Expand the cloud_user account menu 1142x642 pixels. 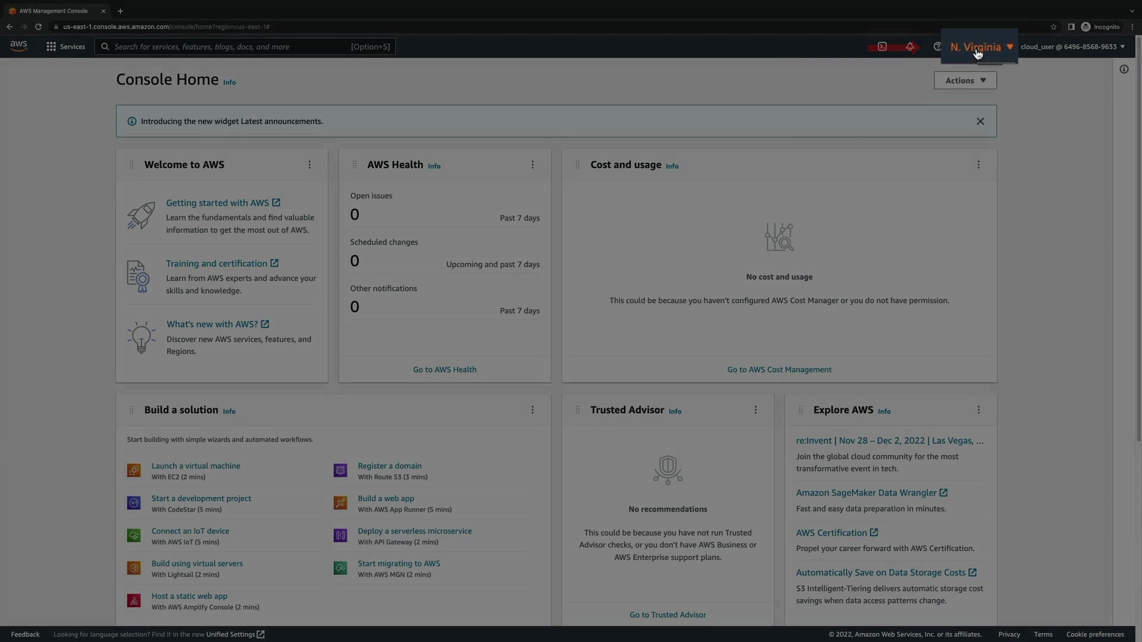[1072, 46]
